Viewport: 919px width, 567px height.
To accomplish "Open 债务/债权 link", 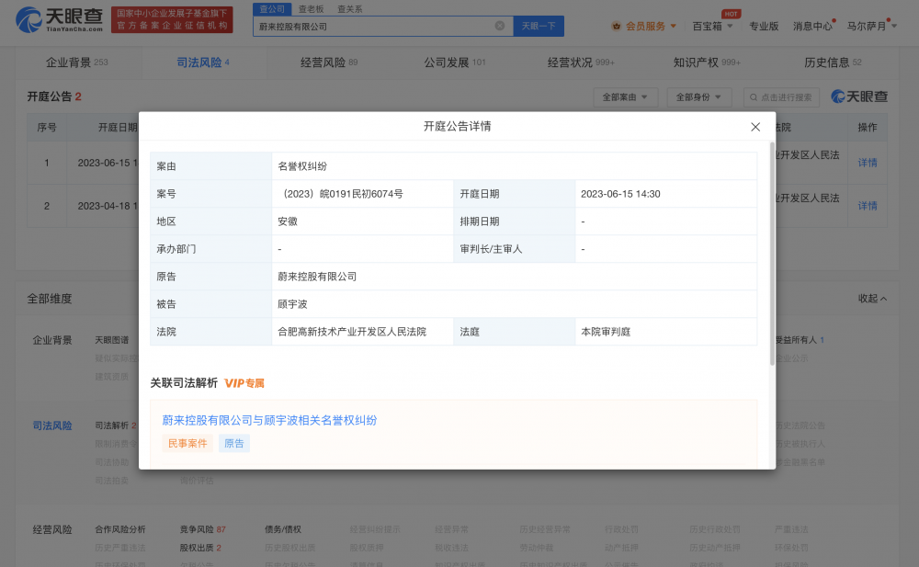I will [x=283, y=529].
